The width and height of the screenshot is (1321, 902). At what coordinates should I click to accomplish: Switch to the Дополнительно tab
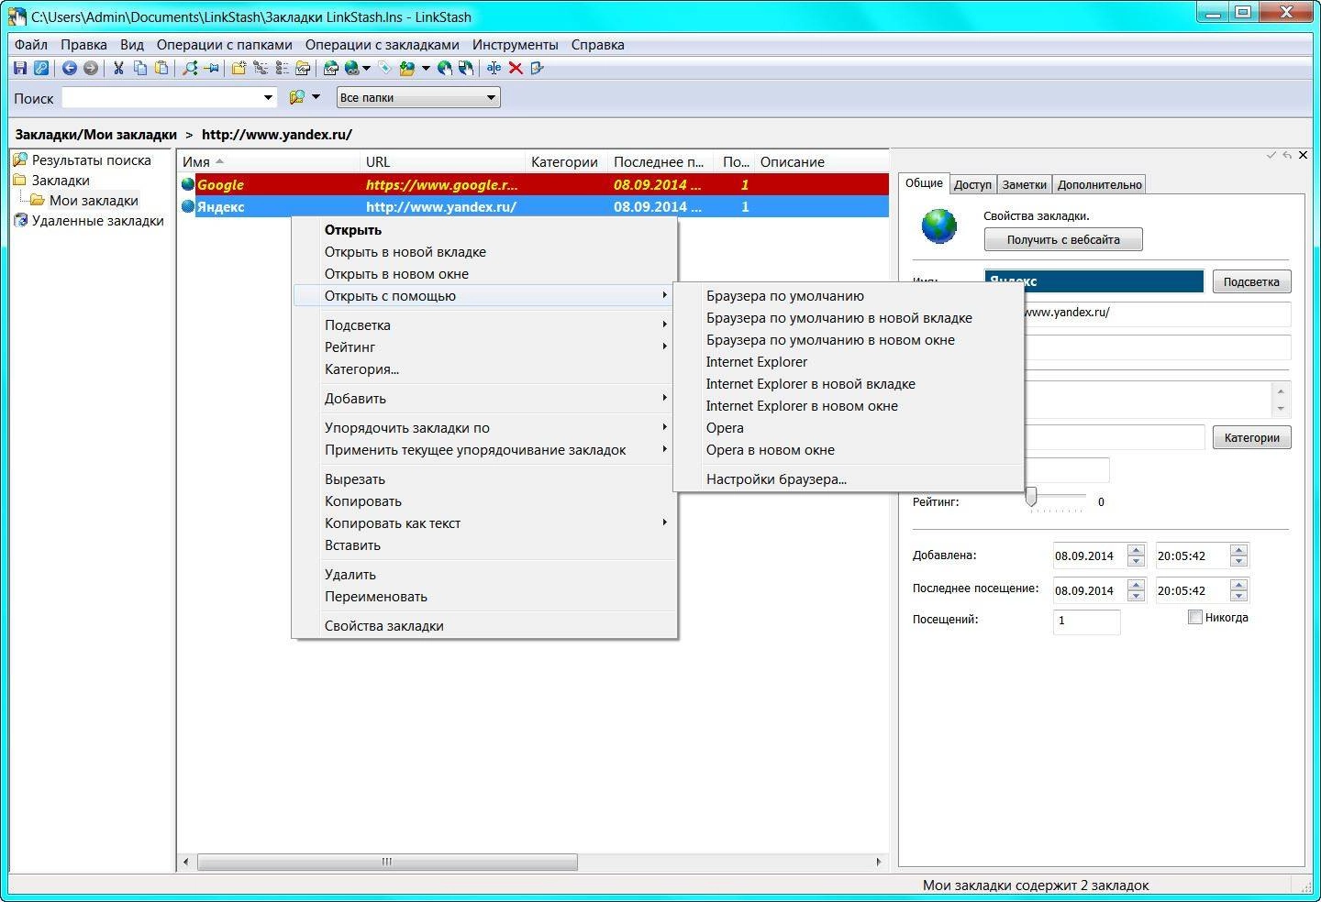1100,184
